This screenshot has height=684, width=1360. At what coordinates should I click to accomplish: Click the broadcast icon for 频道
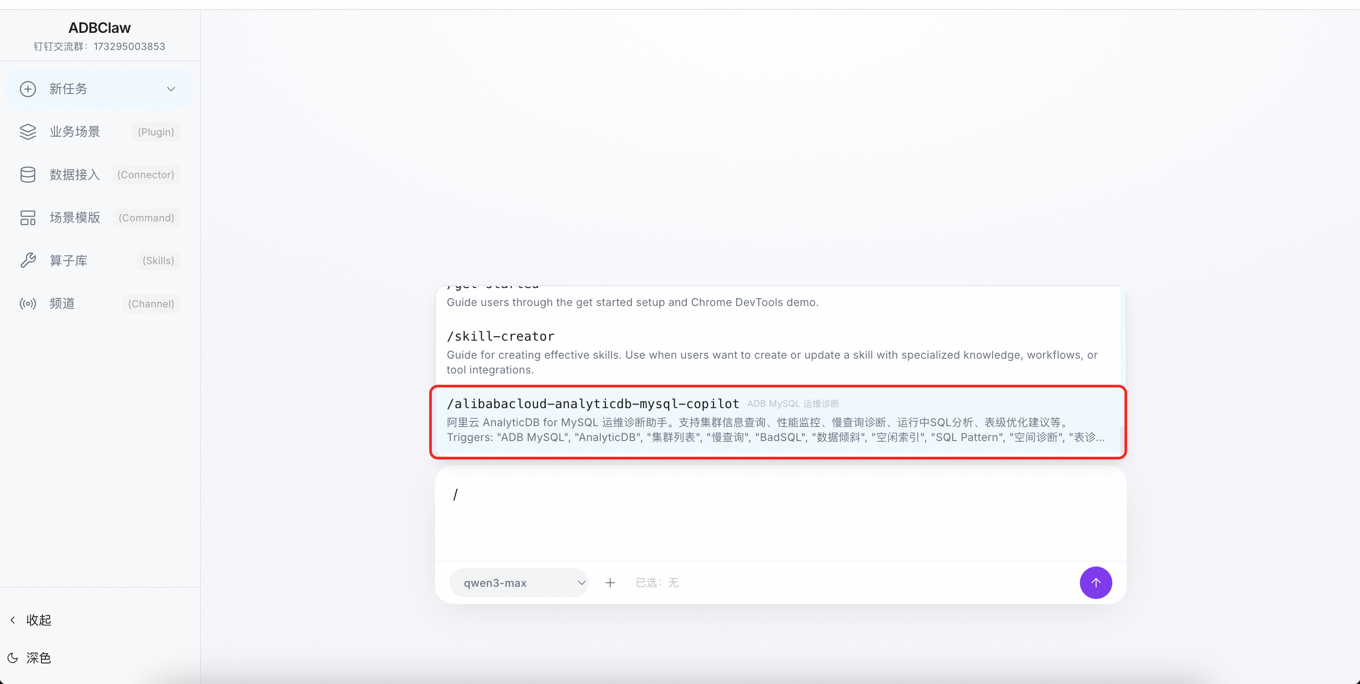point(28,303)
